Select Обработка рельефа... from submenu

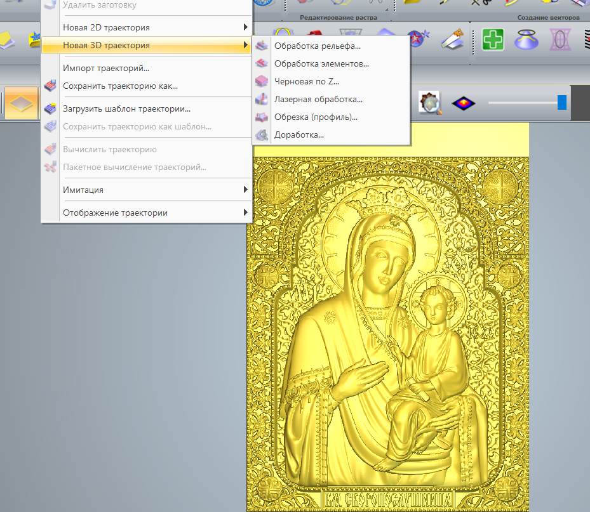coord(331,46)
